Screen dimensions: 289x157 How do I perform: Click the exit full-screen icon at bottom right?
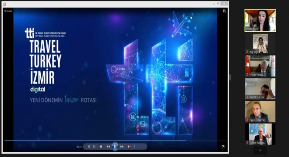pyautogui.click(x=223, y=147)
